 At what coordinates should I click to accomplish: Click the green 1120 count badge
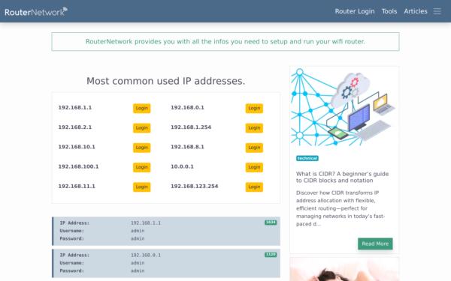tap(271, 255)
